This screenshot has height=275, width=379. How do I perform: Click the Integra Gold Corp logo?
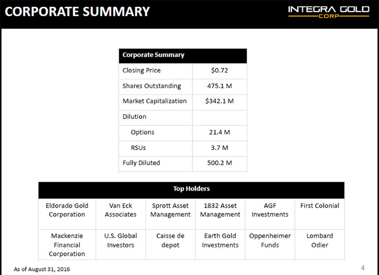(x=328, y=12)
